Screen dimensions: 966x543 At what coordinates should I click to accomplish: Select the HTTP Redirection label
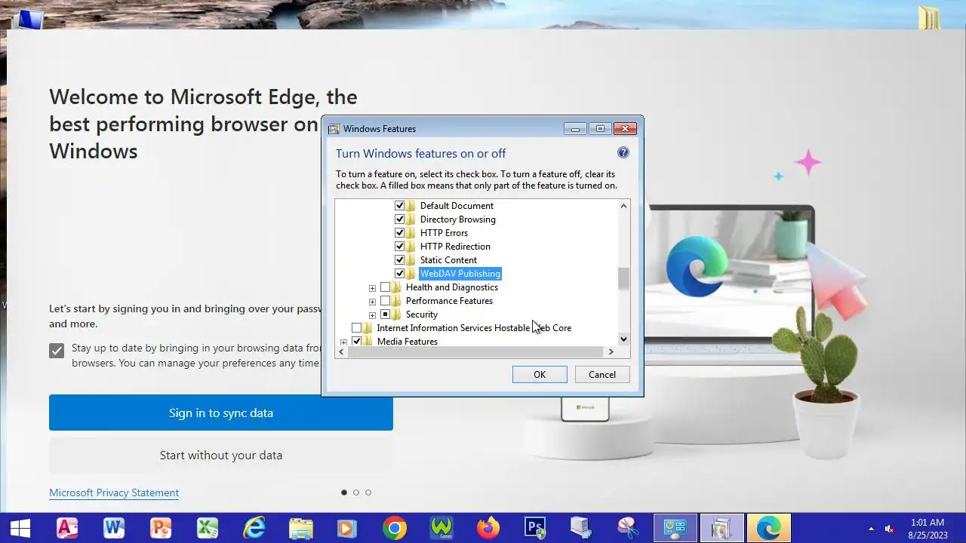pos(455,247)
